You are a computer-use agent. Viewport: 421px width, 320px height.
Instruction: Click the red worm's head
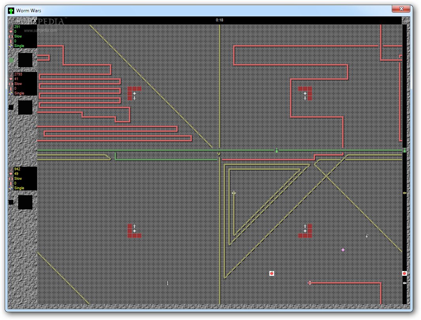310,282
